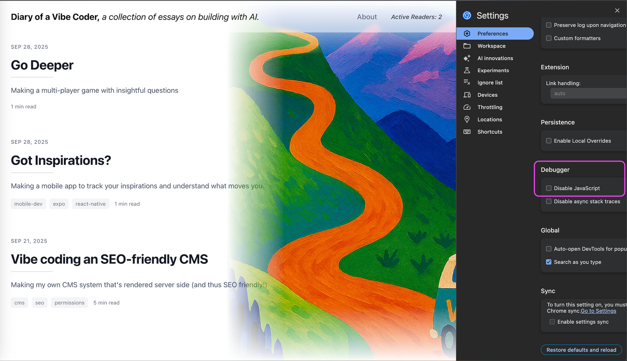Open the Go Deeper essay title
The width and height of the screenshot is (627, 361).
(x=42, y=65)
